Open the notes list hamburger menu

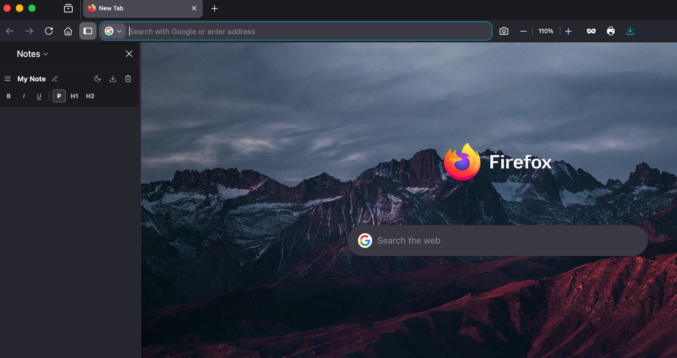point(8,79)
